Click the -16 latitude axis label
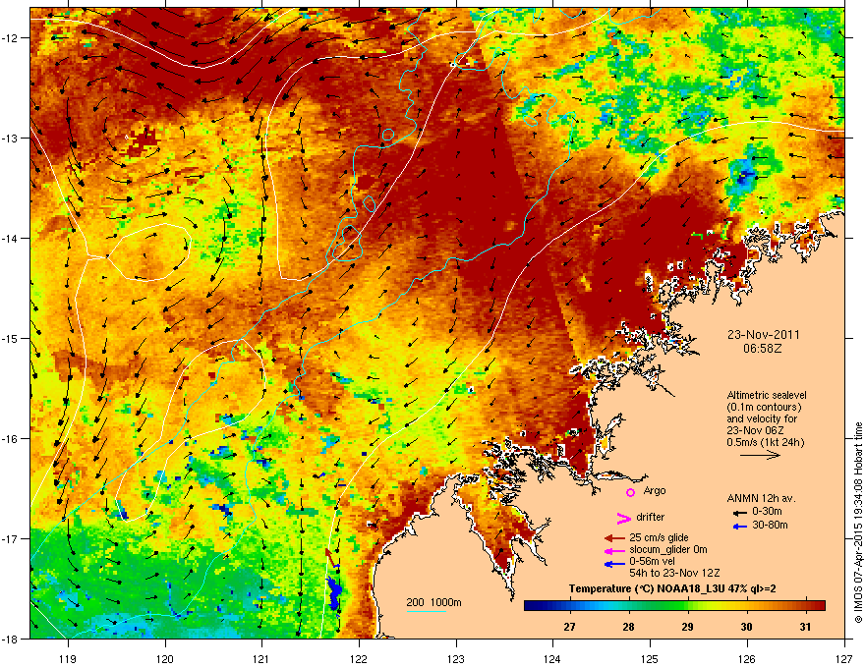The image size is (865, 668). tap(10, 439)
